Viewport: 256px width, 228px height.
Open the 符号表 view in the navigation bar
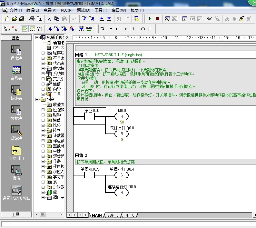click(x=16, y=73)
